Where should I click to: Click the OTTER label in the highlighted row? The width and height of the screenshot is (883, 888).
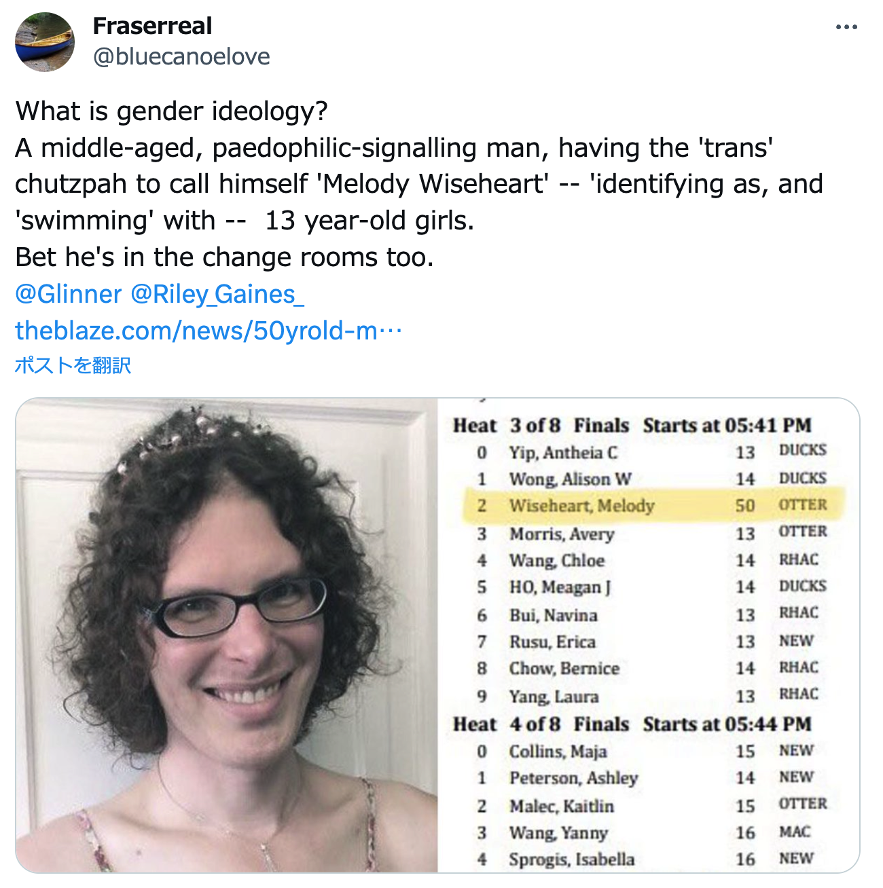pyautogui.click(x=803, y=505)
